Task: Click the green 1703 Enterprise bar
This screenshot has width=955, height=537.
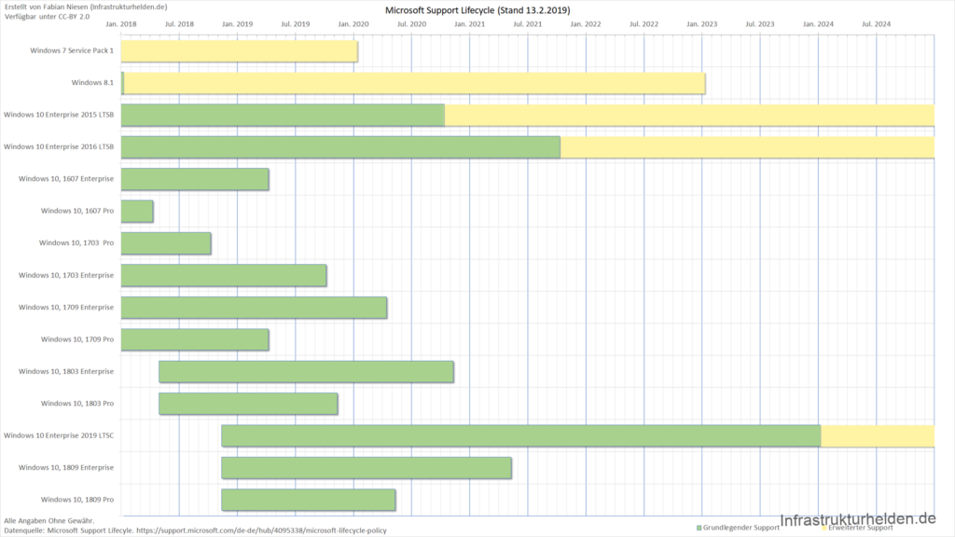Action: [x=224, y=275]
